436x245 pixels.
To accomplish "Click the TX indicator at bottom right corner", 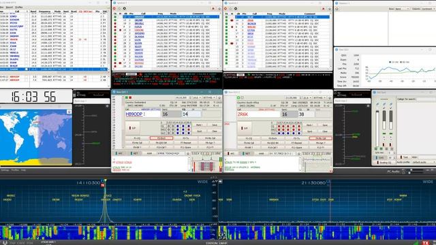I will pyautogui.click(x=425, y=243).
